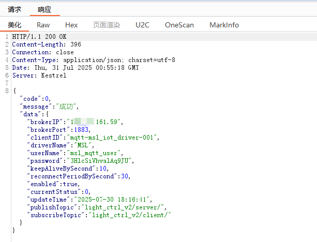317x242 pixels.
Task: Select the 响应 tab
Action: coord(44,9)
